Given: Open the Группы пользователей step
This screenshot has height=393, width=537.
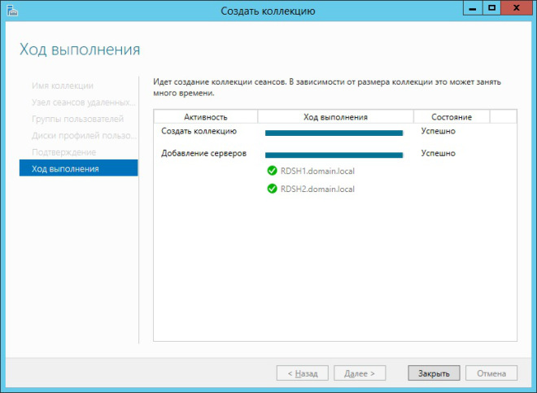Looking at the screenshot, I should point(77,119).
